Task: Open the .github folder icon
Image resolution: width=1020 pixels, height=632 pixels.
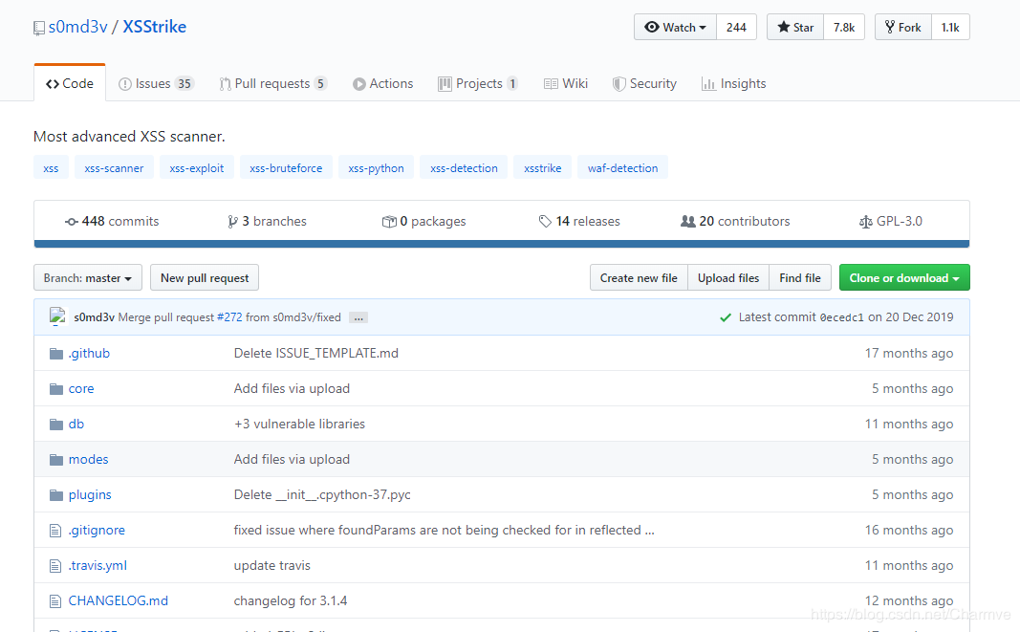Action: [56, 354]
